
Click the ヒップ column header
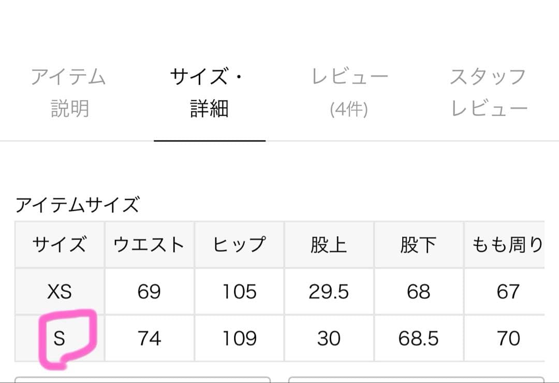click(239, 245)
